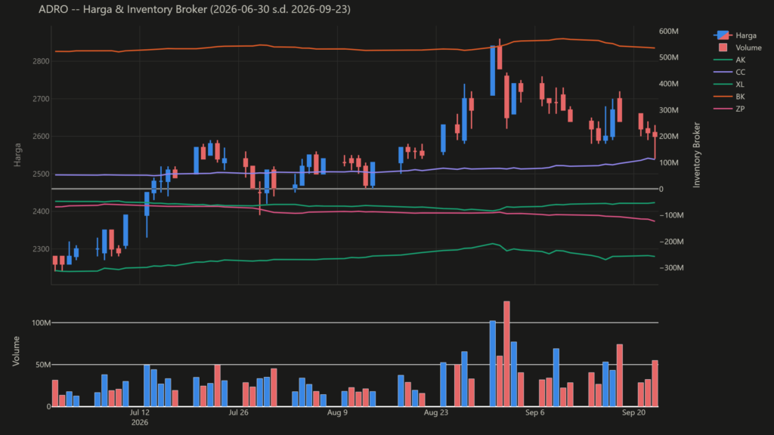Click the 2300 price tick label

coord(42,249)
